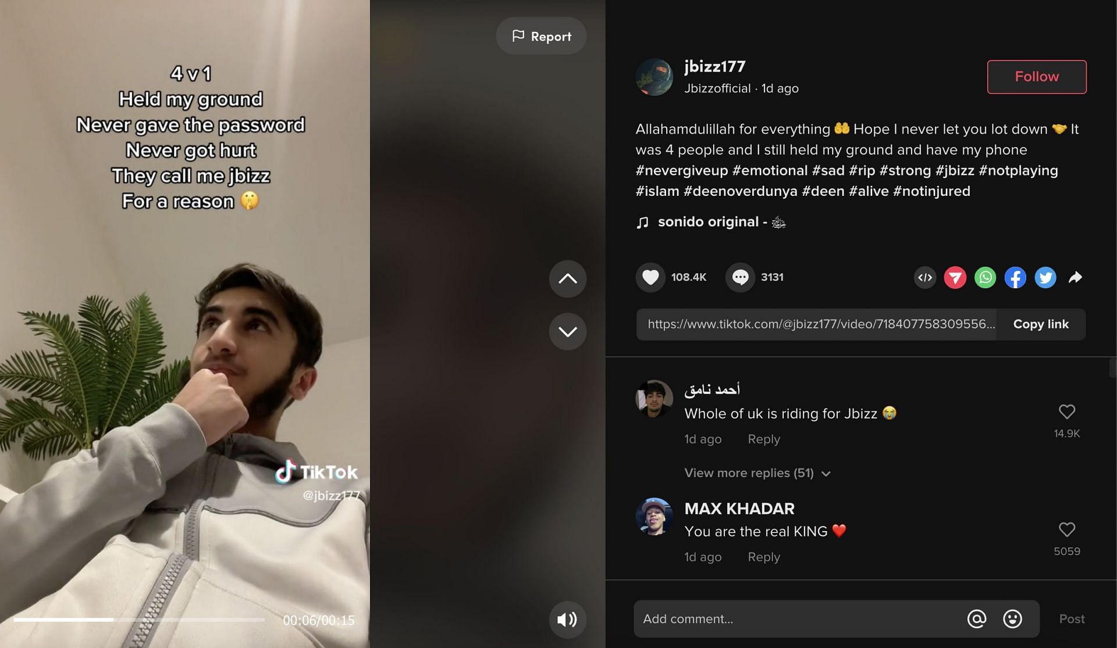This screenshot has height=648, width=1117.
Task: Click Copy link button
Action: pyautogui.click(x=1041, y=324)
